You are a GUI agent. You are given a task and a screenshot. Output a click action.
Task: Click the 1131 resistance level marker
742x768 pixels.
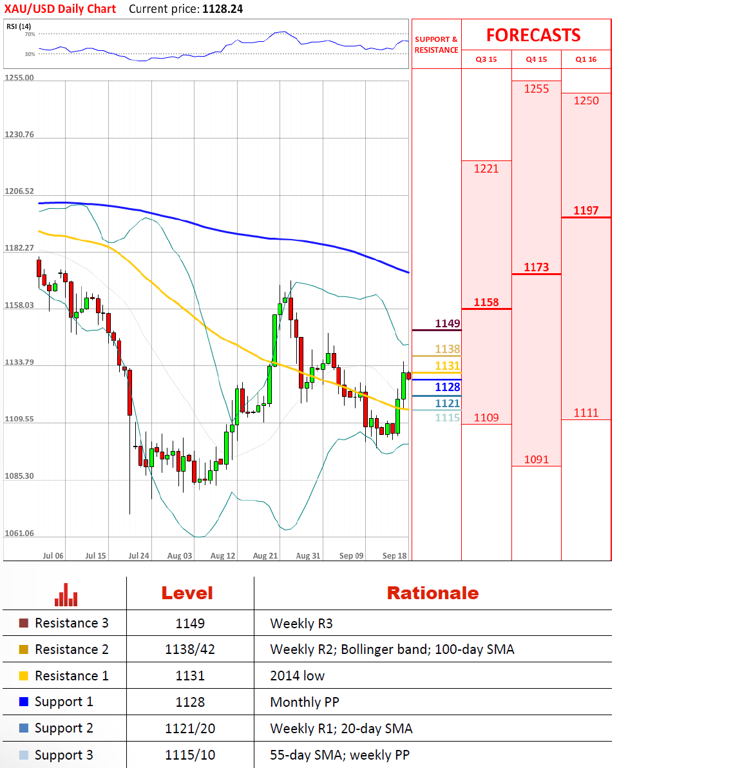[448, 366]
